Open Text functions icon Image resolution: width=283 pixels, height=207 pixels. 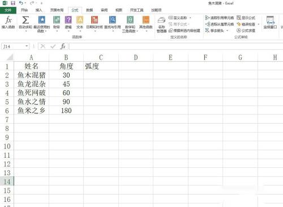pos(80,20)
